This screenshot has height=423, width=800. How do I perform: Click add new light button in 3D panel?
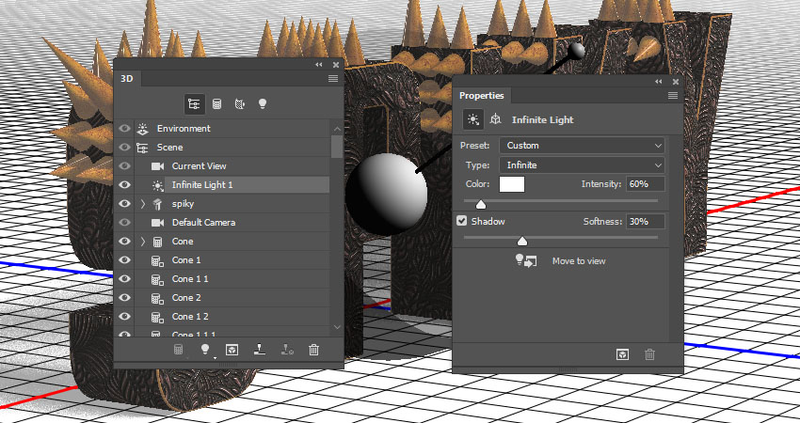[x=205, y=349]
